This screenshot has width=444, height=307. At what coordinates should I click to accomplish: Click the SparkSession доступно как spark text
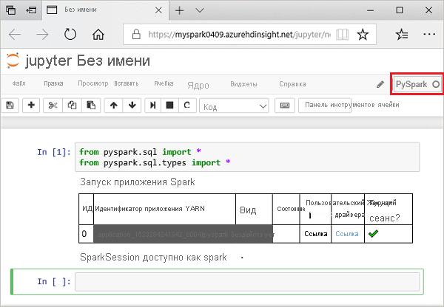(x=153, y=258)
